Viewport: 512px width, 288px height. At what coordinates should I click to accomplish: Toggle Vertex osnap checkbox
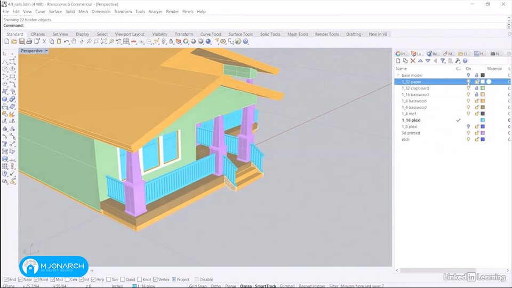[x=155, y=279]
